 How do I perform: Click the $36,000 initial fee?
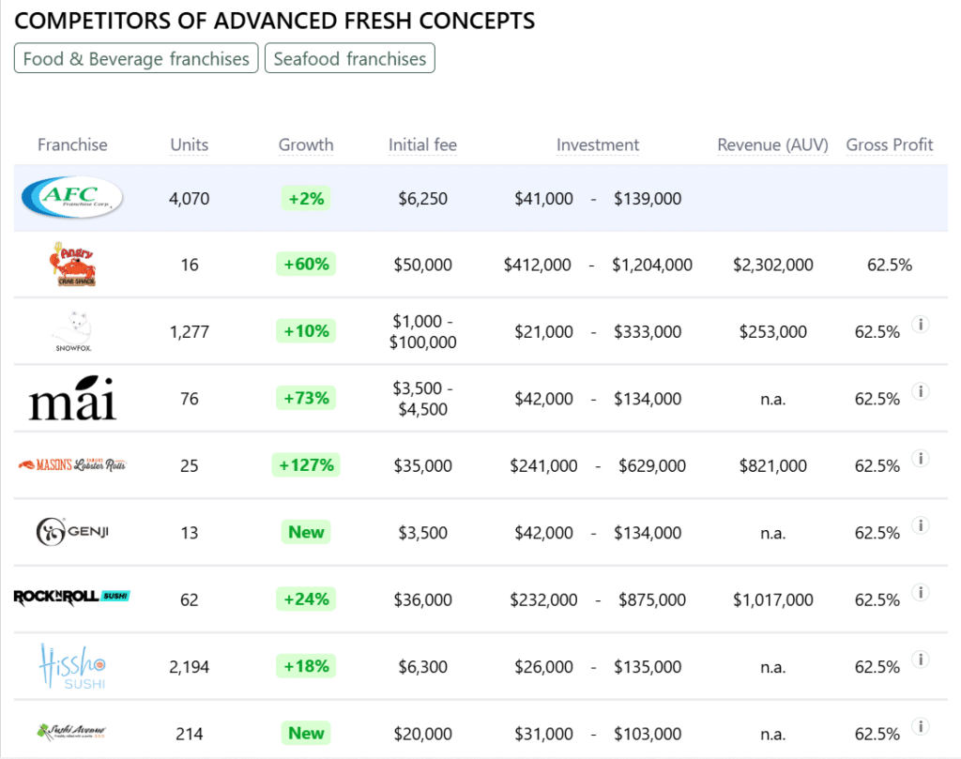pyautogui.click(x=423, y=600)
